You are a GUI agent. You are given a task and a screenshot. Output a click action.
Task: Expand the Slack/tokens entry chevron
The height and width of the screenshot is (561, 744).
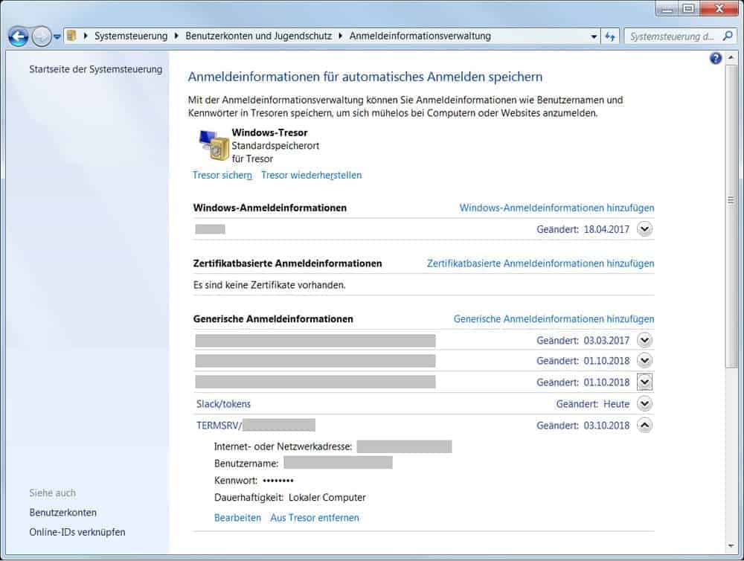pos(645,404)
